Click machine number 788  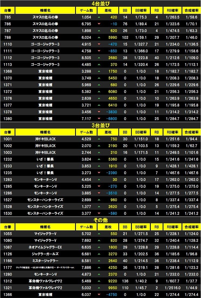coord(8,37)
